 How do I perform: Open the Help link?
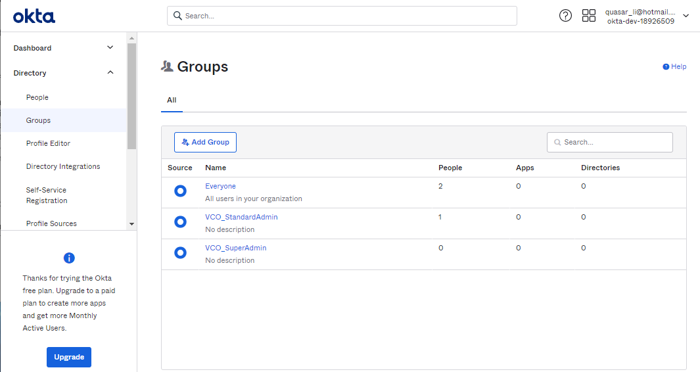674,66
